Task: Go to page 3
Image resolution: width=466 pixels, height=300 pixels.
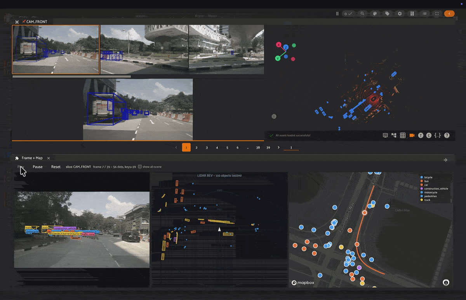Action: point(207,147)
